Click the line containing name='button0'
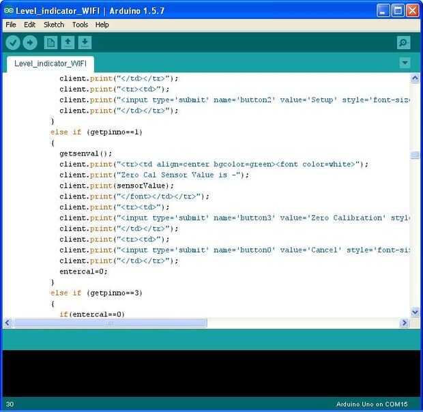This screenshot has height=412, width=423. [234, 250]
